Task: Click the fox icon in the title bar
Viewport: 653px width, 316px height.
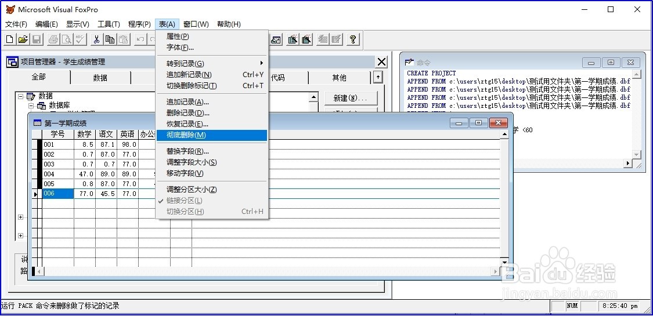Action: pos(10,9)
